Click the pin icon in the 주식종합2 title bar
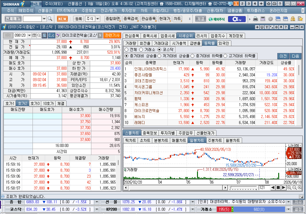The height and width of the screenshot is (214, 306). click(281, 27)
